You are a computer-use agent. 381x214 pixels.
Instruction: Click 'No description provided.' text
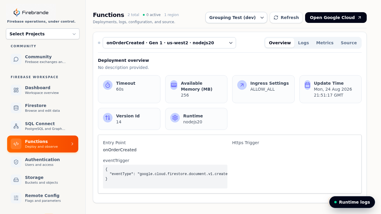tap(124, 67)
